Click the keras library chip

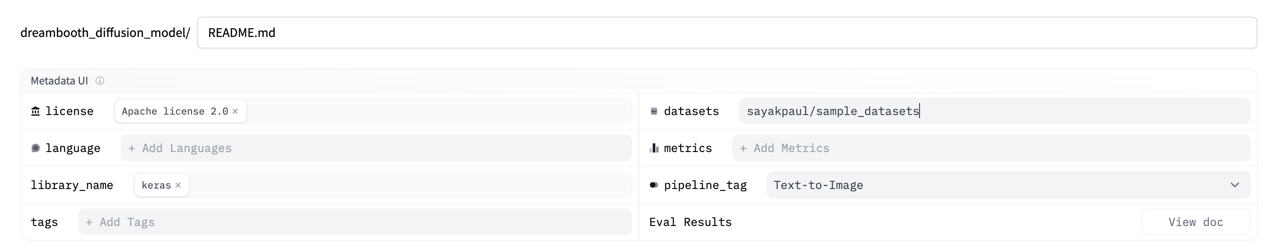[x=156, y=185]
